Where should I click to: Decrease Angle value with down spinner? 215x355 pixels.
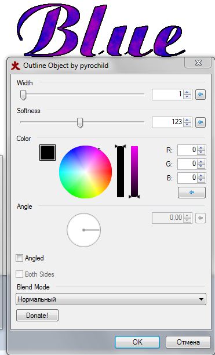click(187, 221)
